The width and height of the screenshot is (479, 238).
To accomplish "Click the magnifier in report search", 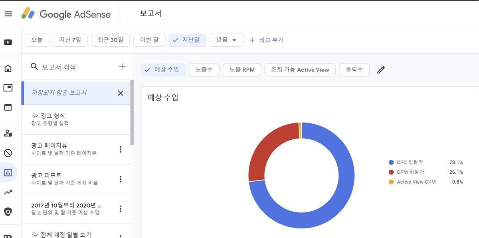I will point(34,67).
